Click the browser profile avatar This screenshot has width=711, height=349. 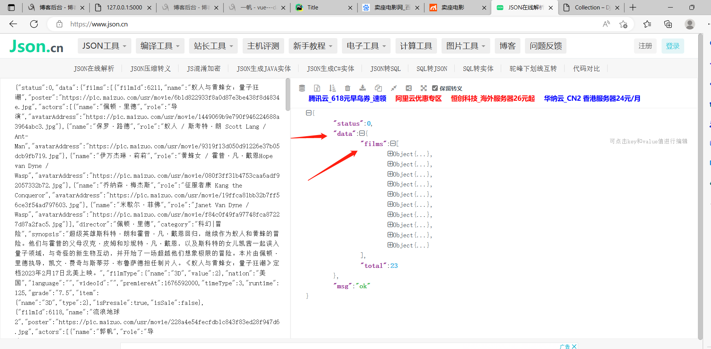coord(690,24)
